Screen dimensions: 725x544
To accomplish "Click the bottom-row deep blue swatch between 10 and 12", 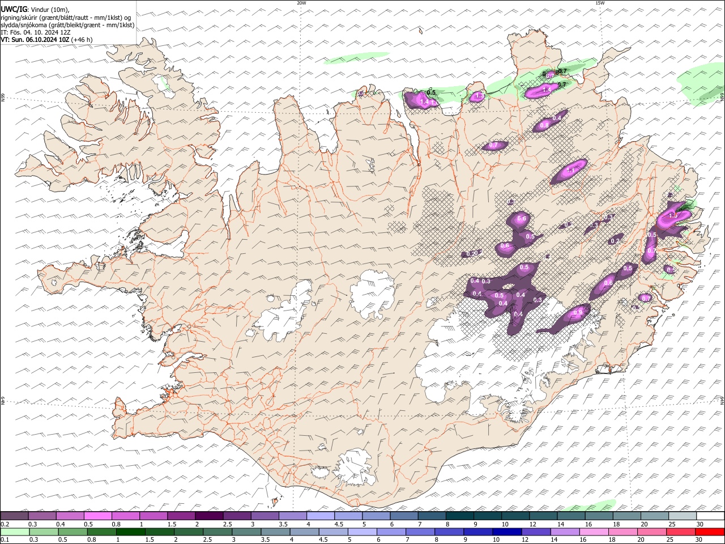I will tap(507, 532).
